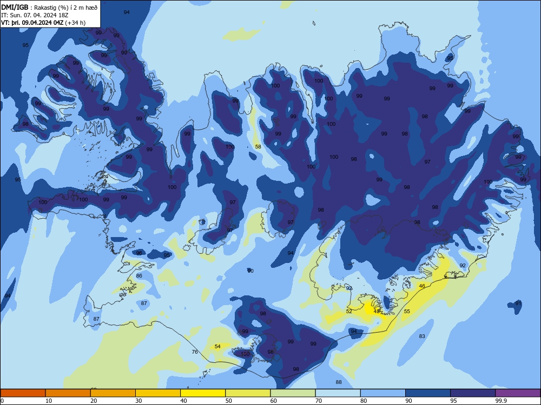Click the '86' humidity value on the map
This screenshot has height=405, width=541.
[139, 276]
